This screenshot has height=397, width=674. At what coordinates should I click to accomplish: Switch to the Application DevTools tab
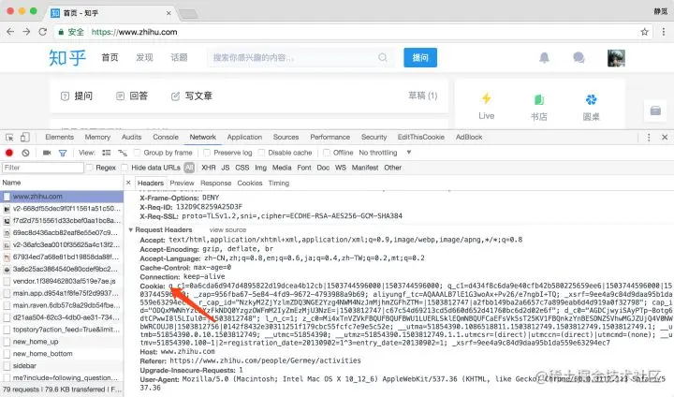click(x=244, y=138)
